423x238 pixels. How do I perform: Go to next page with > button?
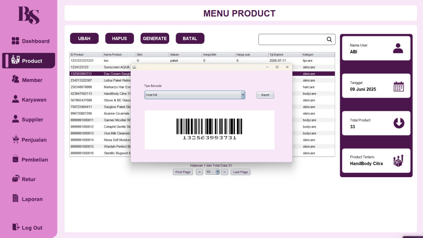(x=225, y=172)
